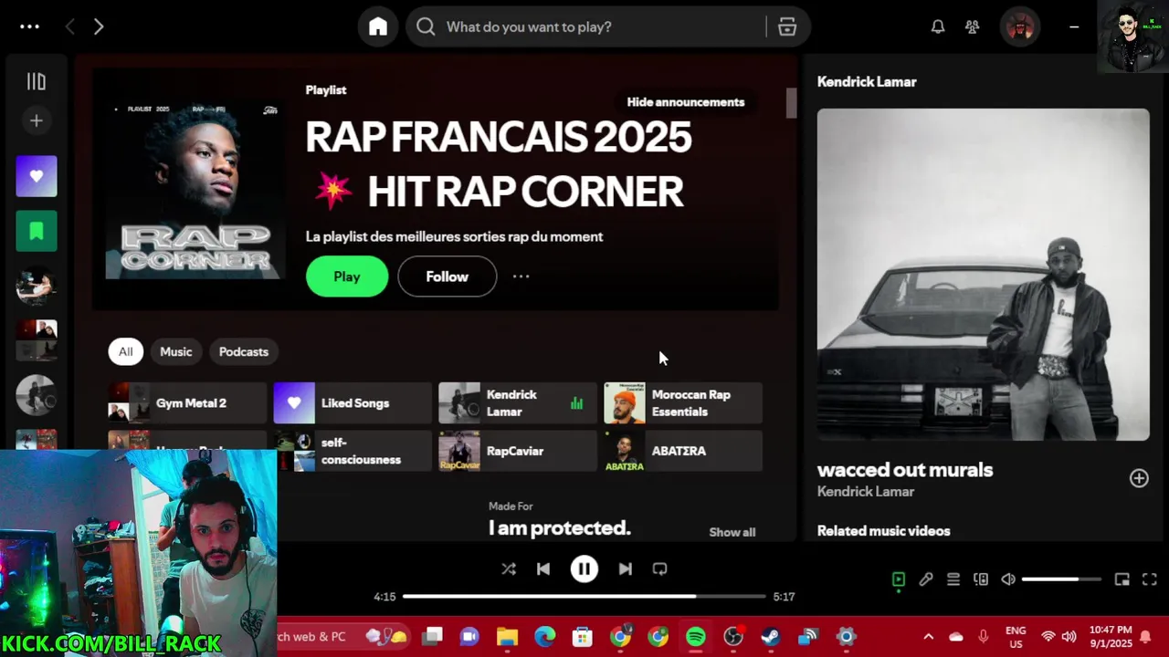Go back with the left arrow

click(x=69, y=26)
